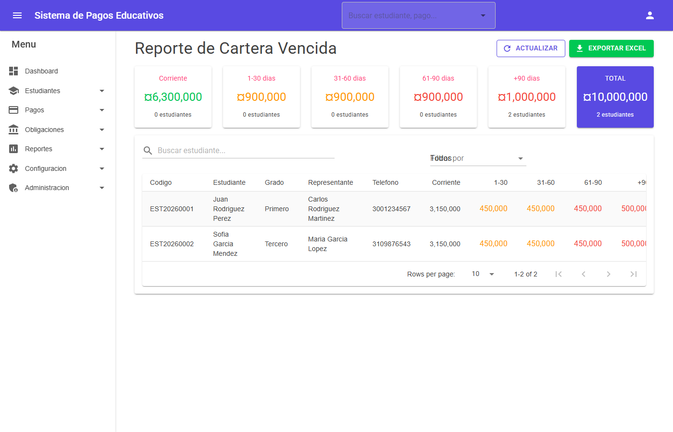The image size is (673, 432).
Task: Select Administracion in the sidebar
Action: click(58, 188)
